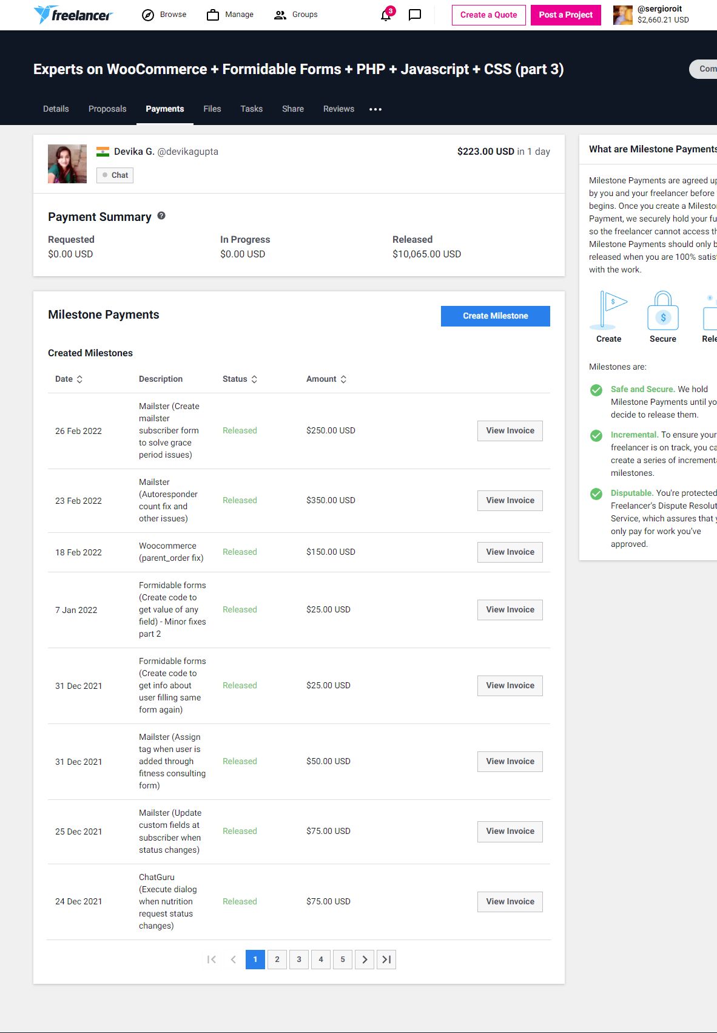Open the Freelancer logo home link
The width and height of the screenshot is (717, 1033).
click(x=73, y=15)
